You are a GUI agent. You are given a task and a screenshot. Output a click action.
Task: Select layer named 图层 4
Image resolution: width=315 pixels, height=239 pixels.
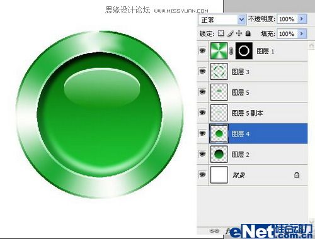[x=241, y=133]
